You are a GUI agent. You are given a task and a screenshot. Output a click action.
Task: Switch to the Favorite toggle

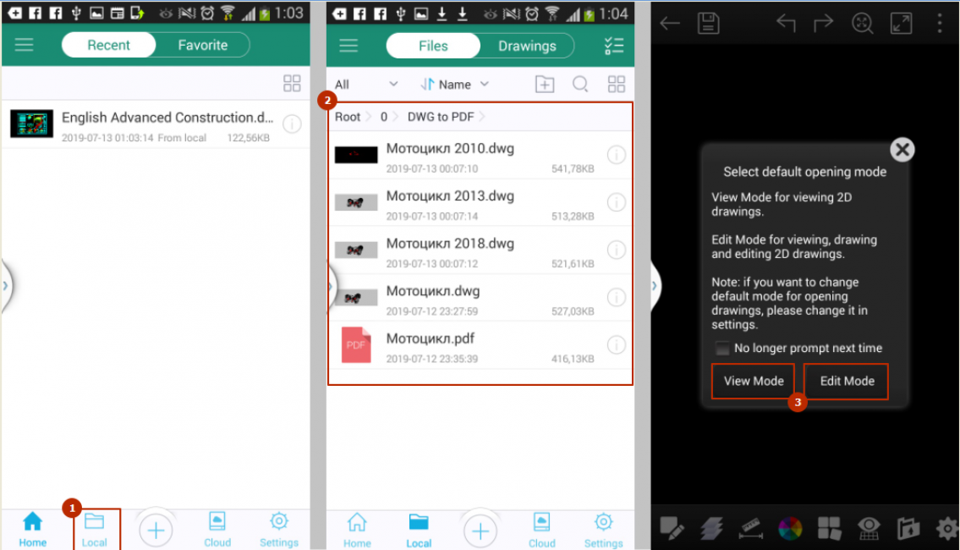[202, 45]
